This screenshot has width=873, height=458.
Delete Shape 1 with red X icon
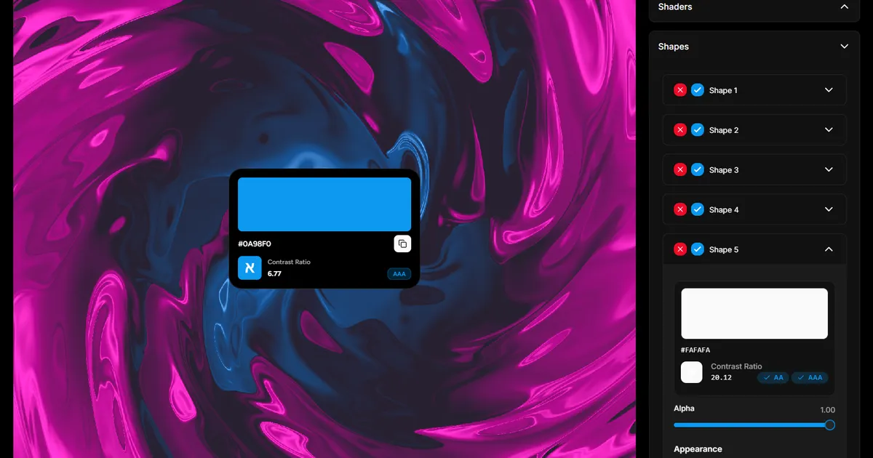coord(680,90)
